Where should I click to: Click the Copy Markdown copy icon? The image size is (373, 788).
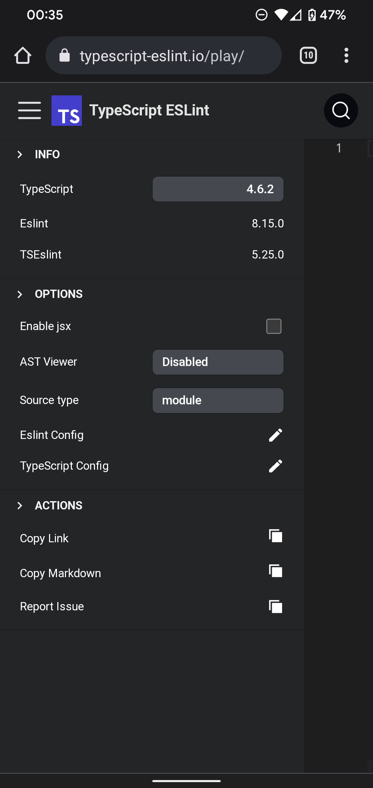276,571
